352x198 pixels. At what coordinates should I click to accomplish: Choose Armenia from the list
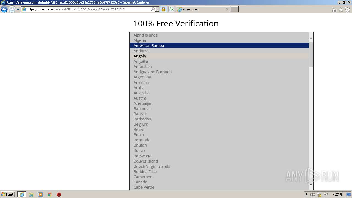click(x=219, y=82)
